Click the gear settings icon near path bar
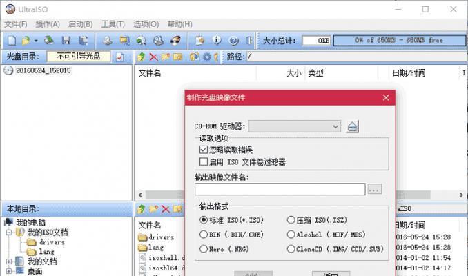The image size is (468, 276). click(x=206, y=57)
